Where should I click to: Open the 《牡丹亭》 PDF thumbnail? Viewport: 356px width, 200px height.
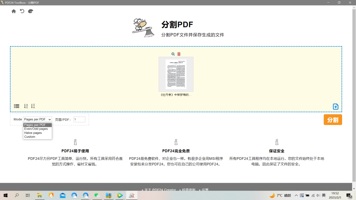(x=176, y=74)
